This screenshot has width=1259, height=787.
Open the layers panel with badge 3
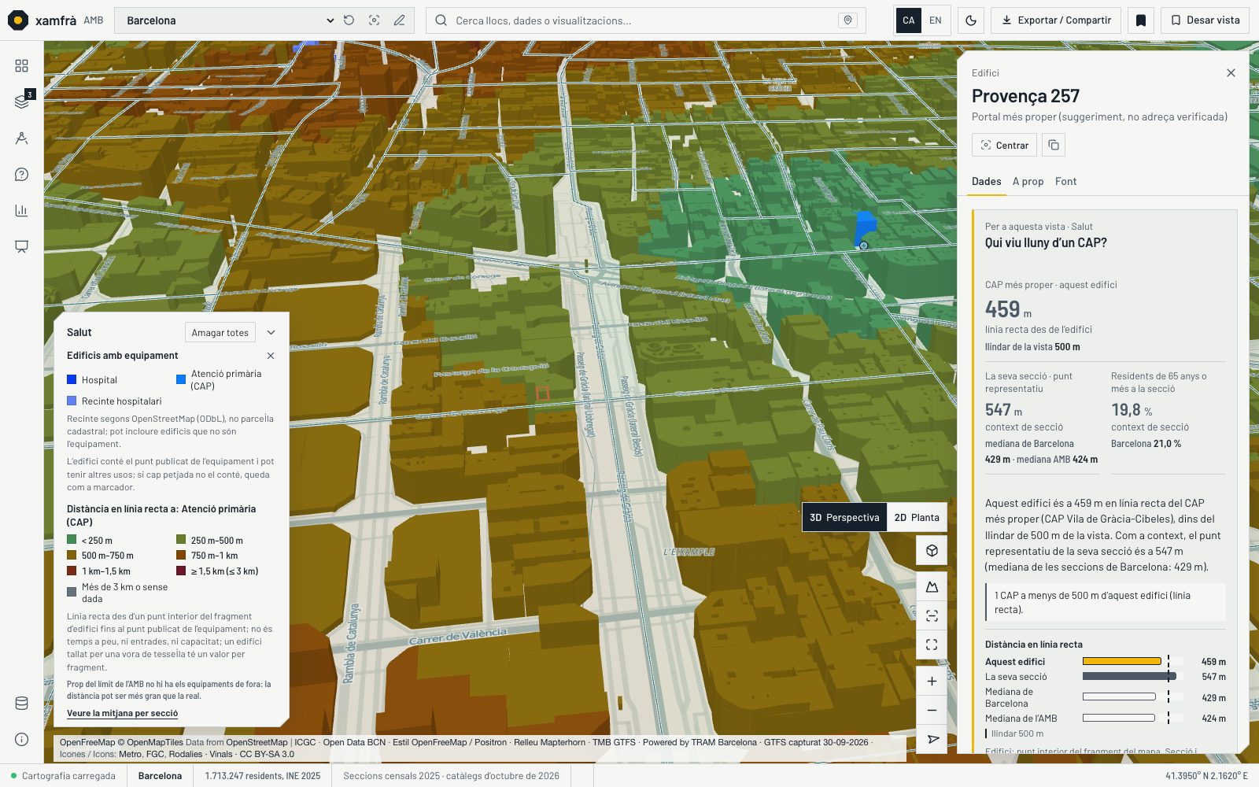21,102
